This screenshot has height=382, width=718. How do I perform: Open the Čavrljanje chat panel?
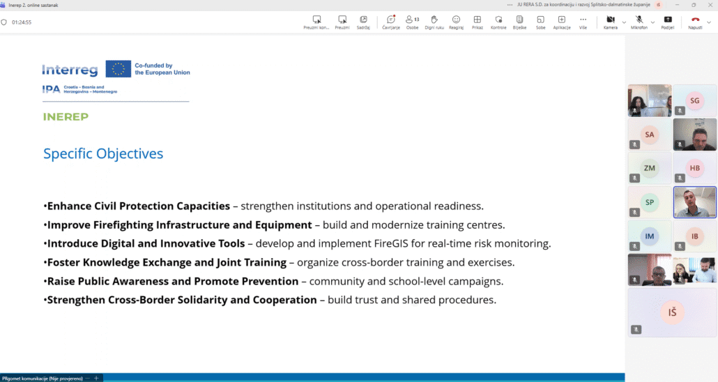(391, 22)
